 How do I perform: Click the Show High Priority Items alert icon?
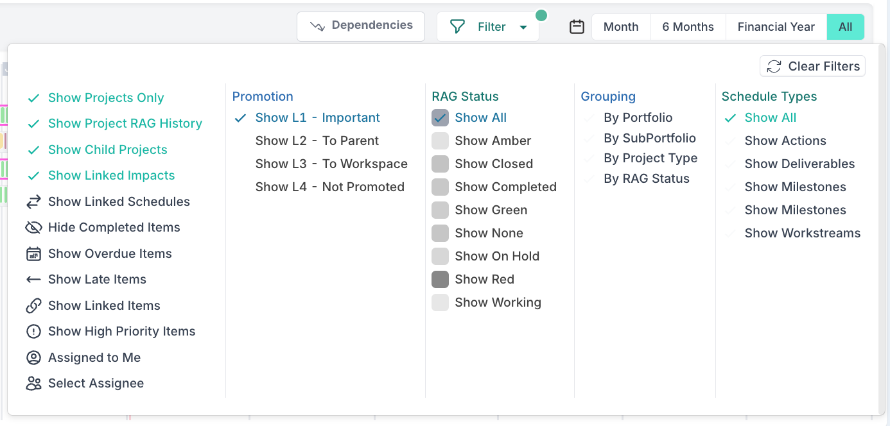point(33,332)
